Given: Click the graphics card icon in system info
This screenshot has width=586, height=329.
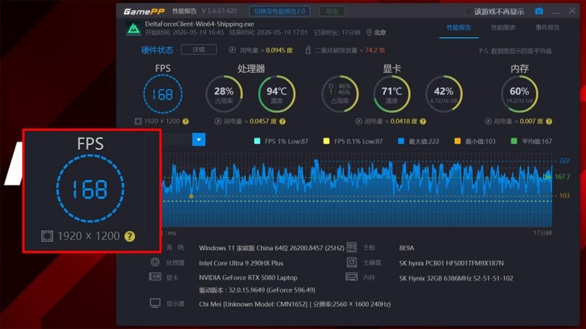Looking at the screenshot, I should [x=154, y=277].
